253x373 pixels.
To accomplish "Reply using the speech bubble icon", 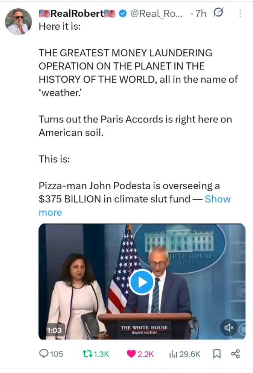I will 44,353.
